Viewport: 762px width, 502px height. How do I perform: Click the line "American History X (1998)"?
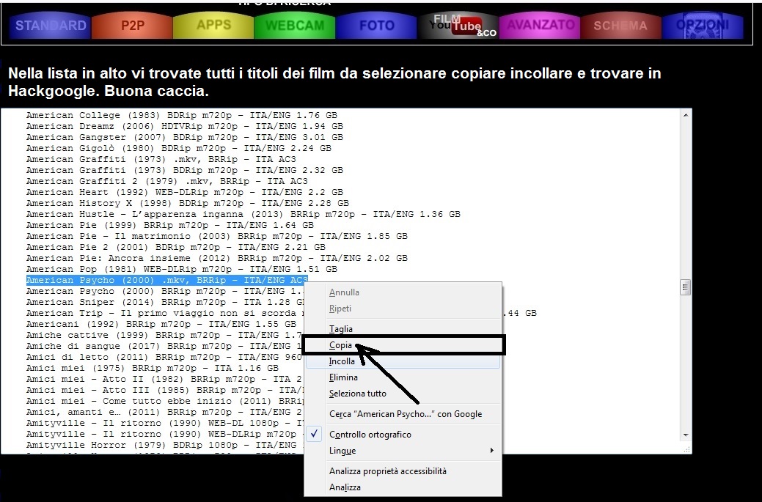tap(188, 204)
